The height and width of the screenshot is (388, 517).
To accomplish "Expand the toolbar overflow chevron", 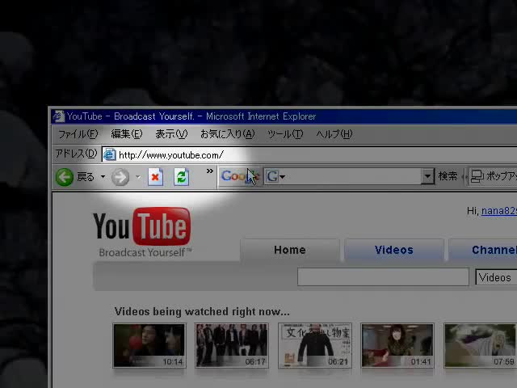I will [210, 172].
